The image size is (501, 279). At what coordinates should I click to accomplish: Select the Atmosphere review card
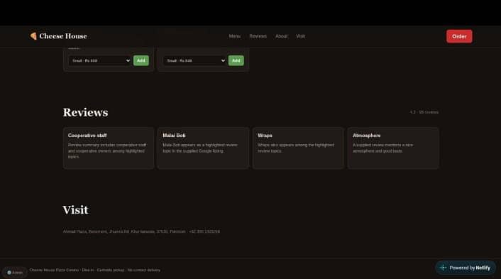pyautogui.click(x=393, y=148)
